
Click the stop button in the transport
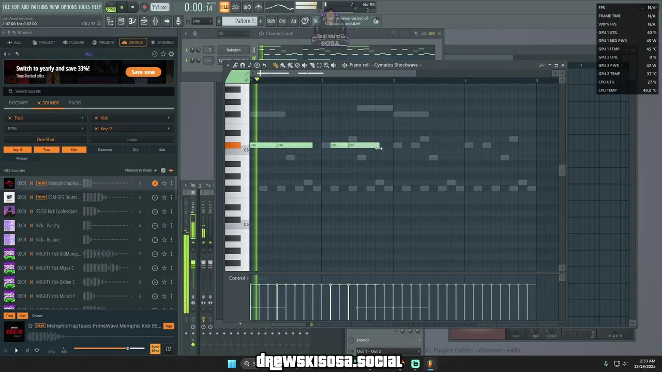tap(132, 7)
